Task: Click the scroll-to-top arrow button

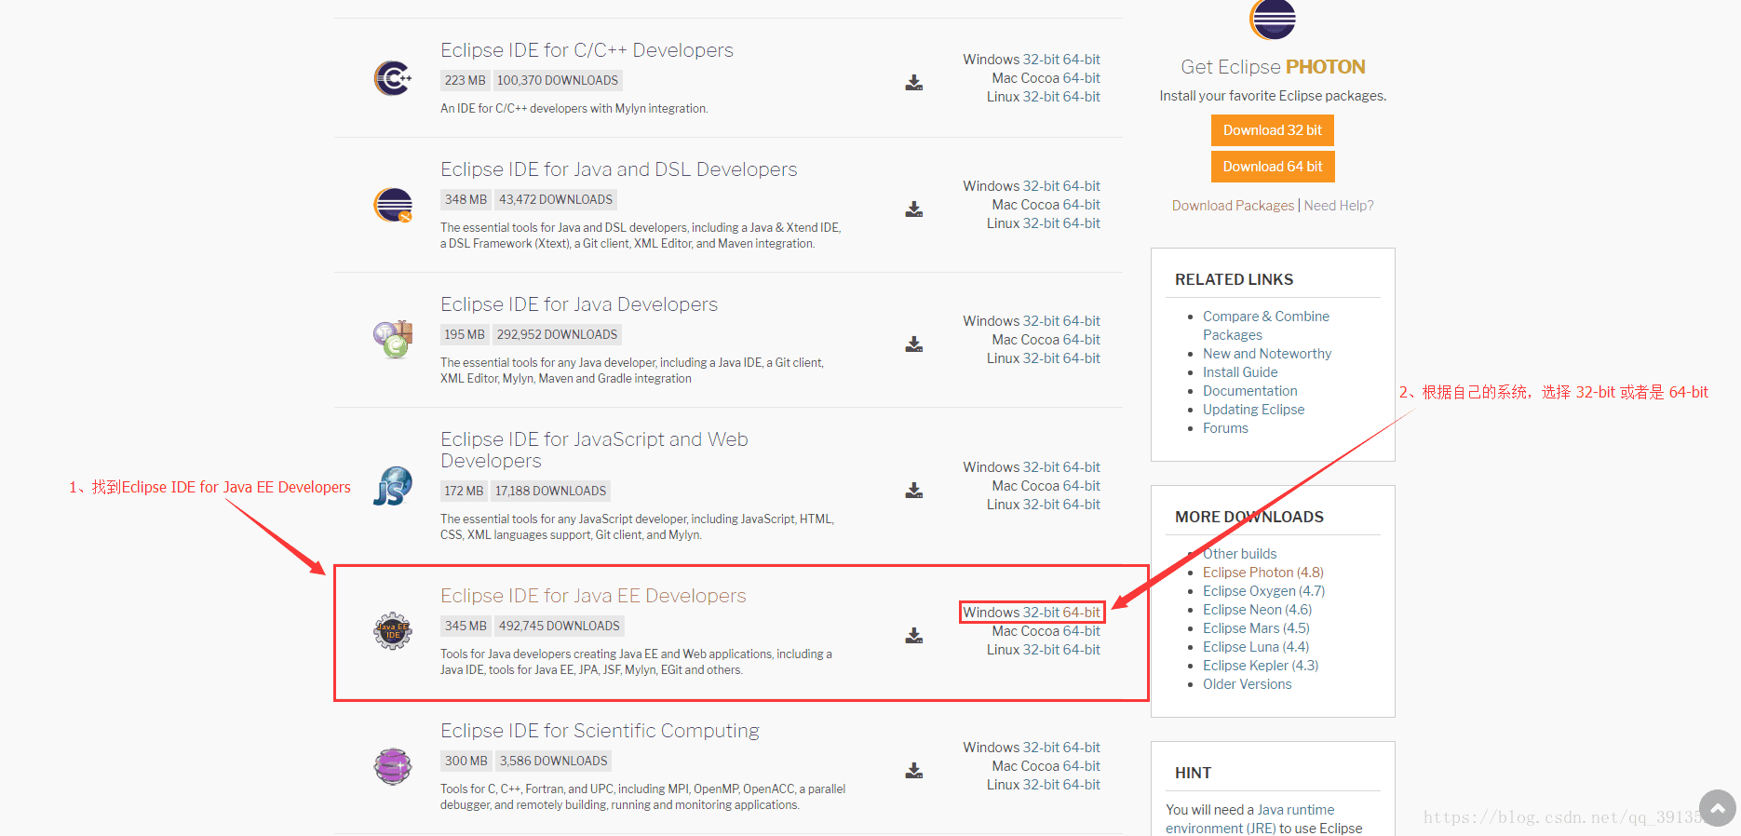Action: click(x=1718, y=808)
